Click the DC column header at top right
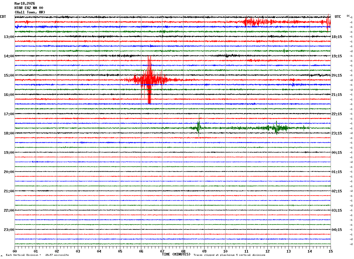Viewport: 354px width, 259px height. tap(348, 16)
